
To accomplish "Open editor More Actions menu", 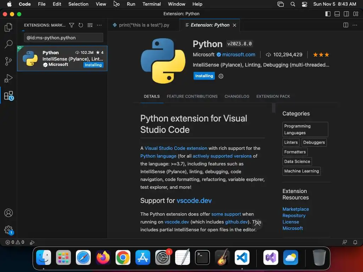I will tap(354, 25).
